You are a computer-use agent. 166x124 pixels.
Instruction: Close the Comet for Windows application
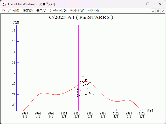click(160, 4)
